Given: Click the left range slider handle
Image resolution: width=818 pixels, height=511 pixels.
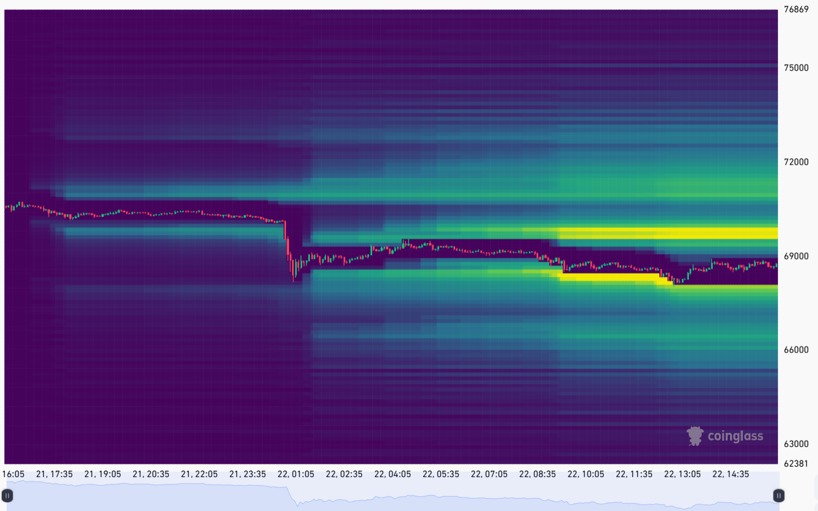Looking at the screenshot, I should 8,496.
